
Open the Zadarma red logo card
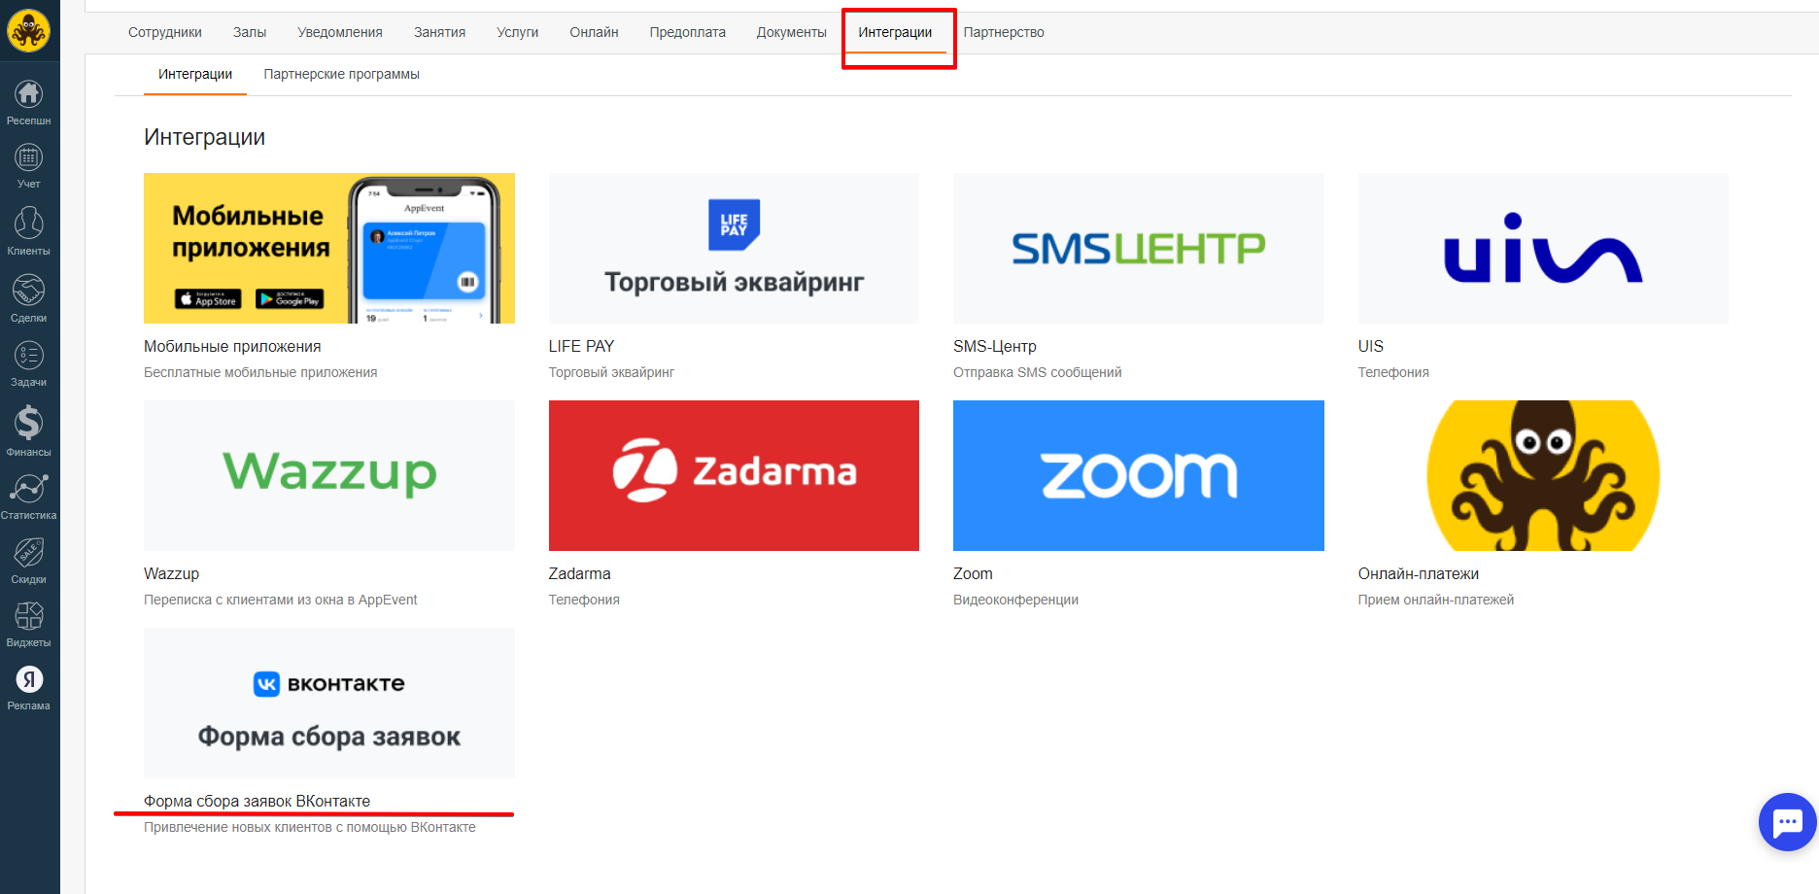tap(734, 475)
